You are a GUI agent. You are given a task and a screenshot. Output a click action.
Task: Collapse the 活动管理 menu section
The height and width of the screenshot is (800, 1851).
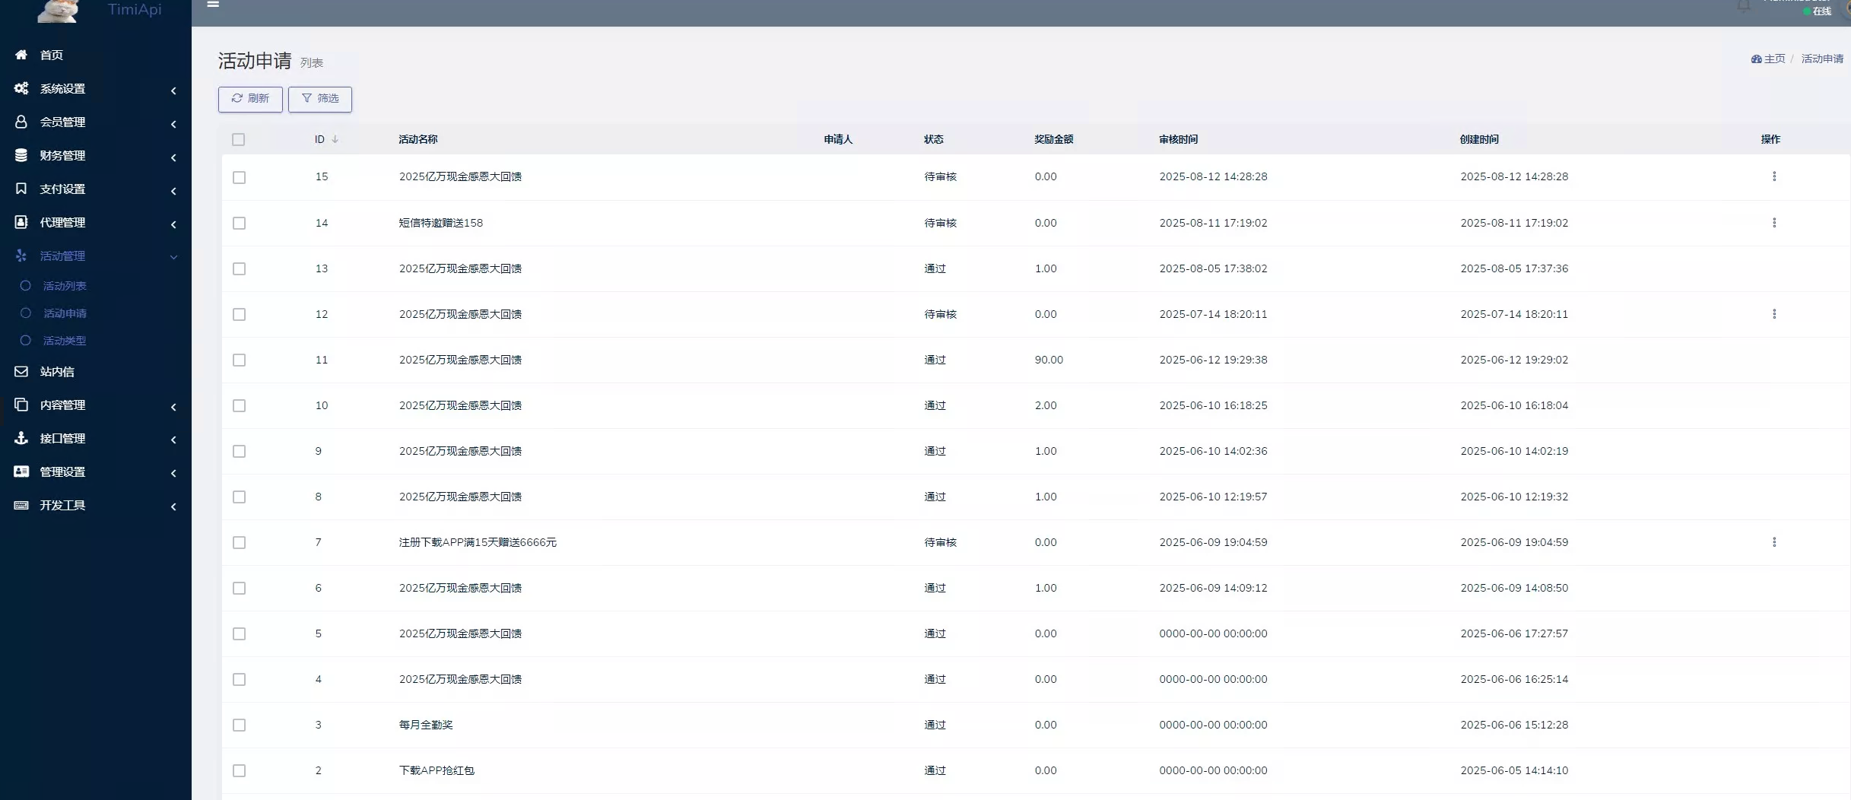95,256
